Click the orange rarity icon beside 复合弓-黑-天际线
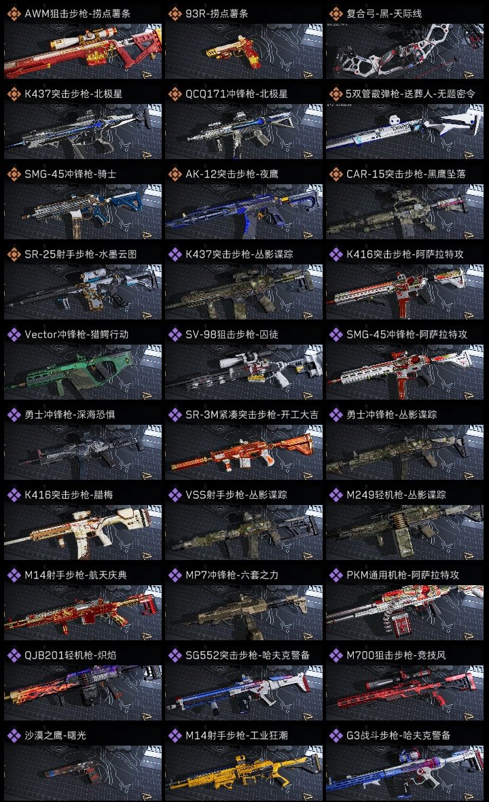 pos(336,14)
